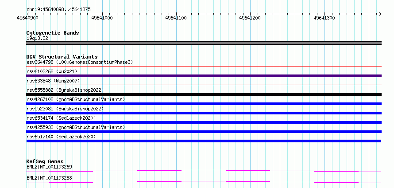Select the blue nsv5523085 variant bar
The height and width of the screenshot is (188, 394).
coord(204,113)
